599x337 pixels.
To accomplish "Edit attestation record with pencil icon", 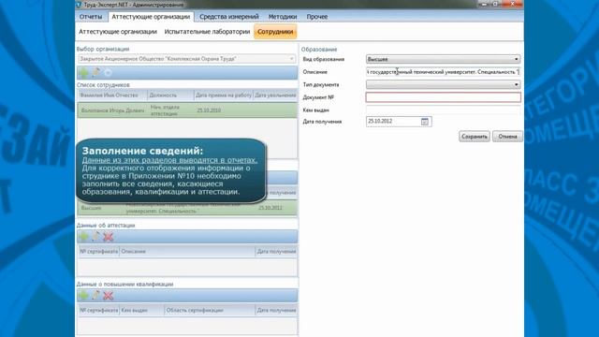I will click(x=95, y=237).
